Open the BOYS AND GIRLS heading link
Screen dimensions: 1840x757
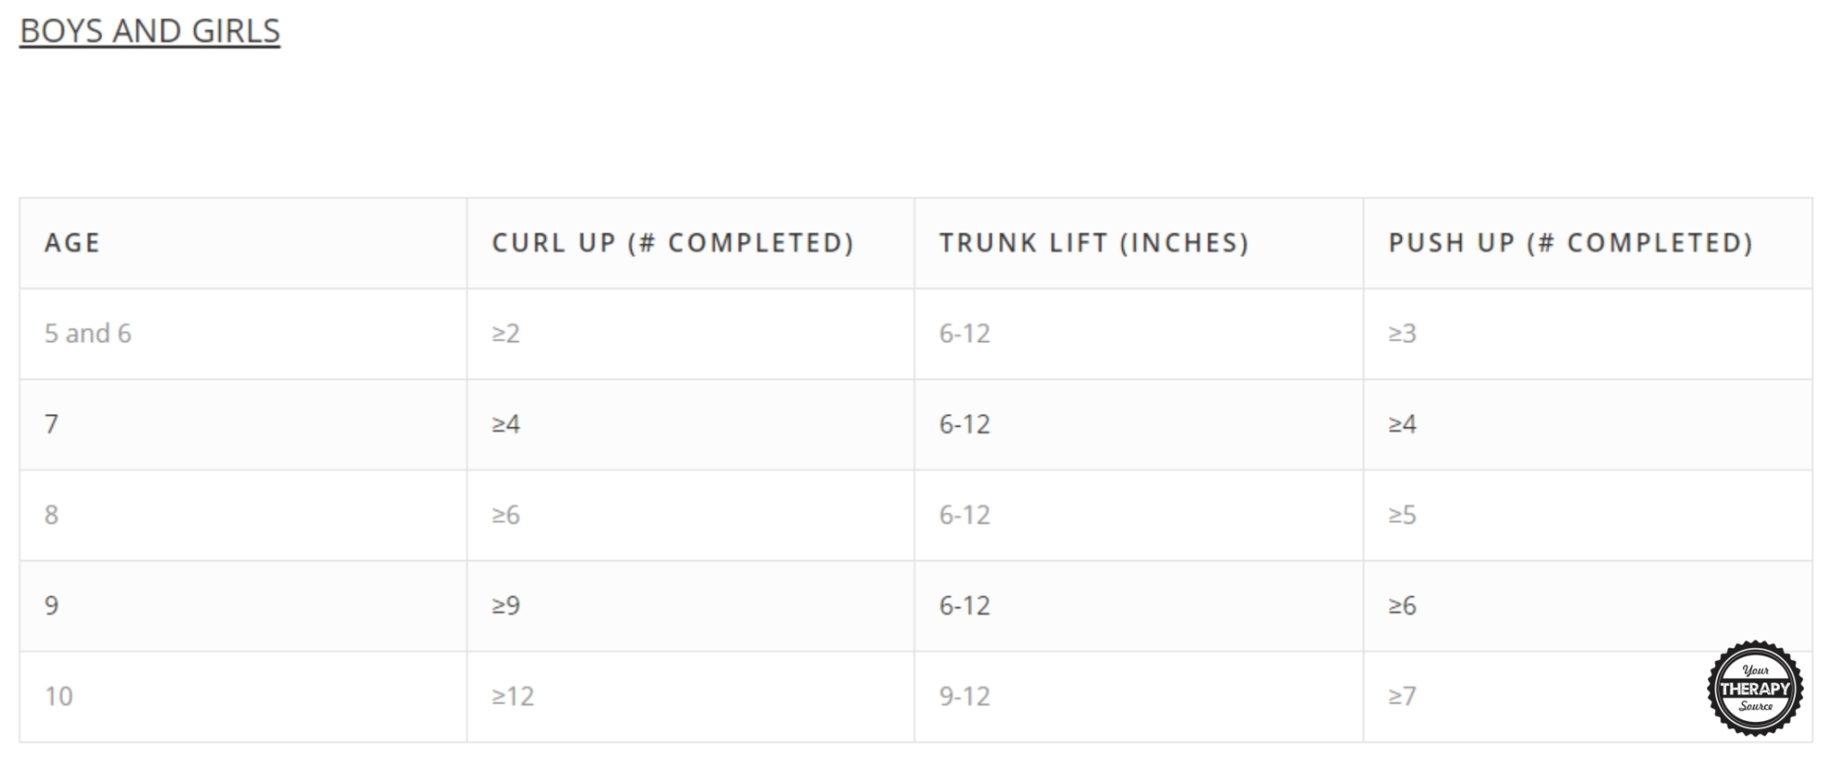[x=150, y=31]
